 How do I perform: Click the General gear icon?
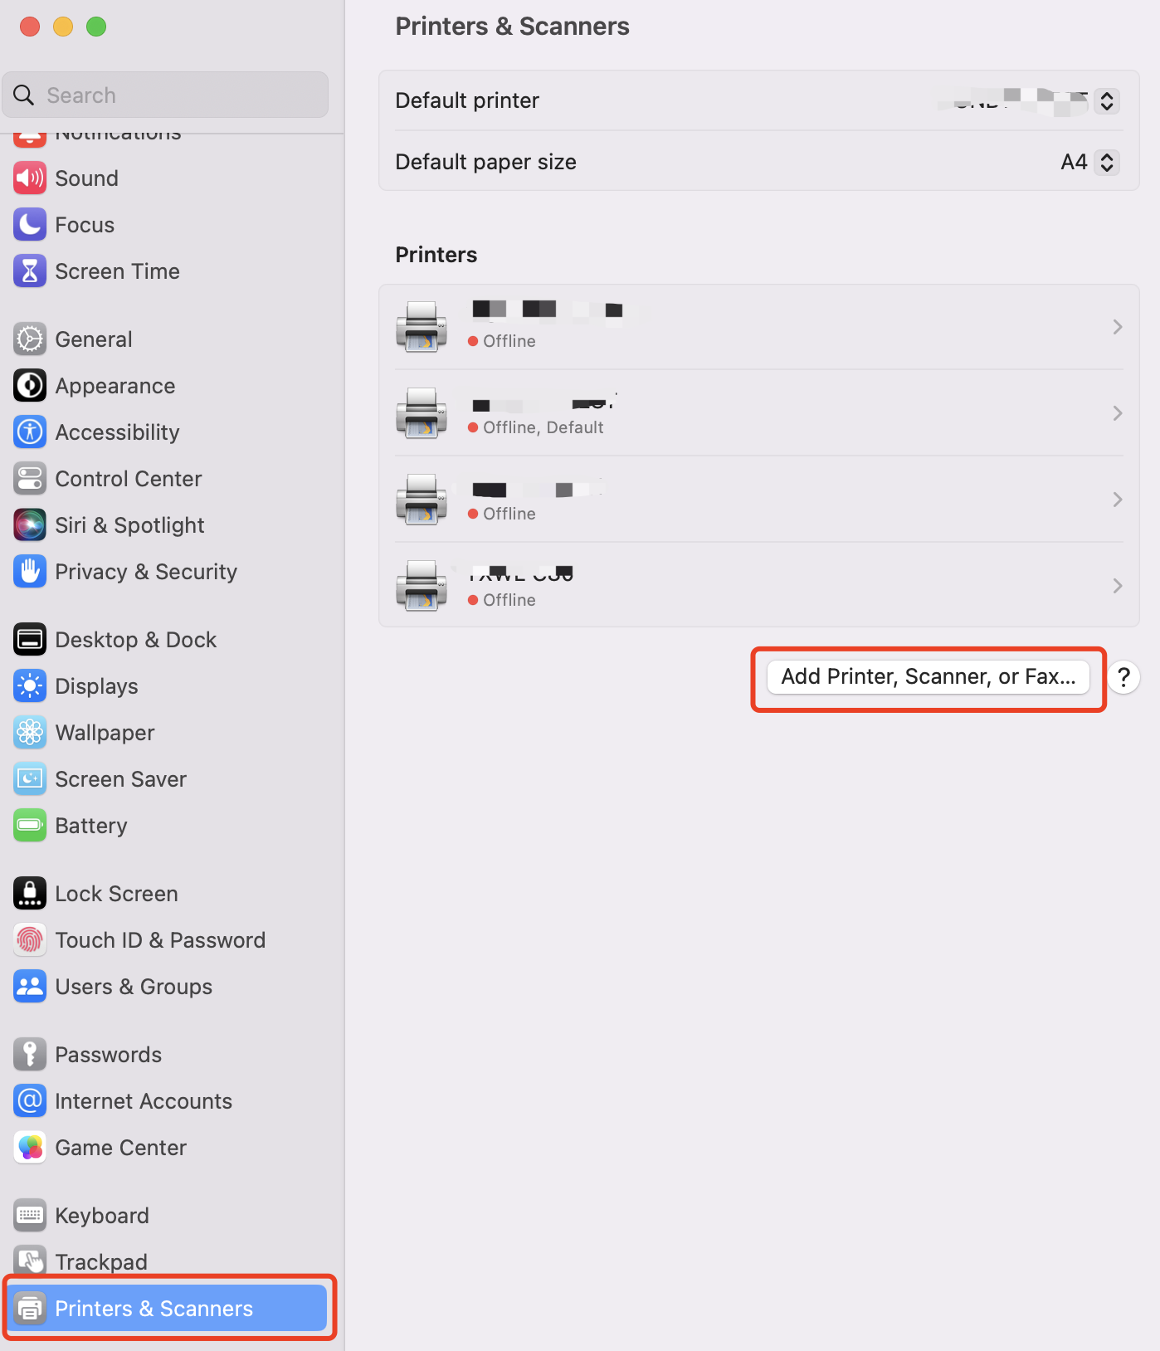click(30, 339)
